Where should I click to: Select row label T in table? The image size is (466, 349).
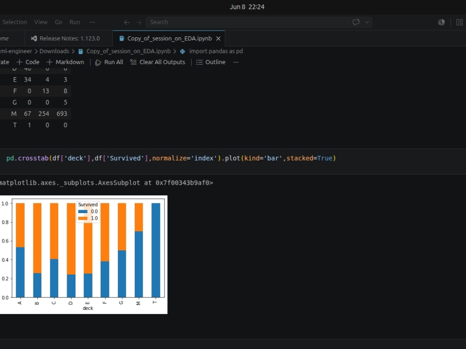click(15, 125)
